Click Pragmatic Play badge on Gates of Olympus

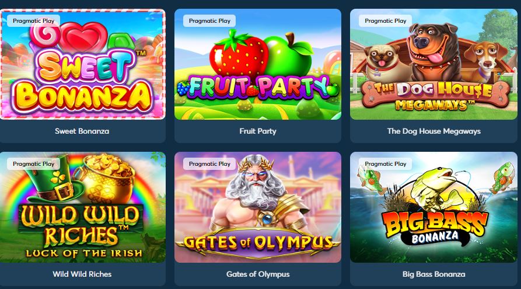point(209,163)
